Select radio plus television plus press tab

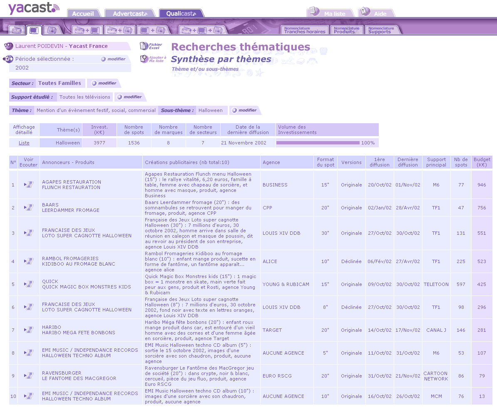coord(202,30)
